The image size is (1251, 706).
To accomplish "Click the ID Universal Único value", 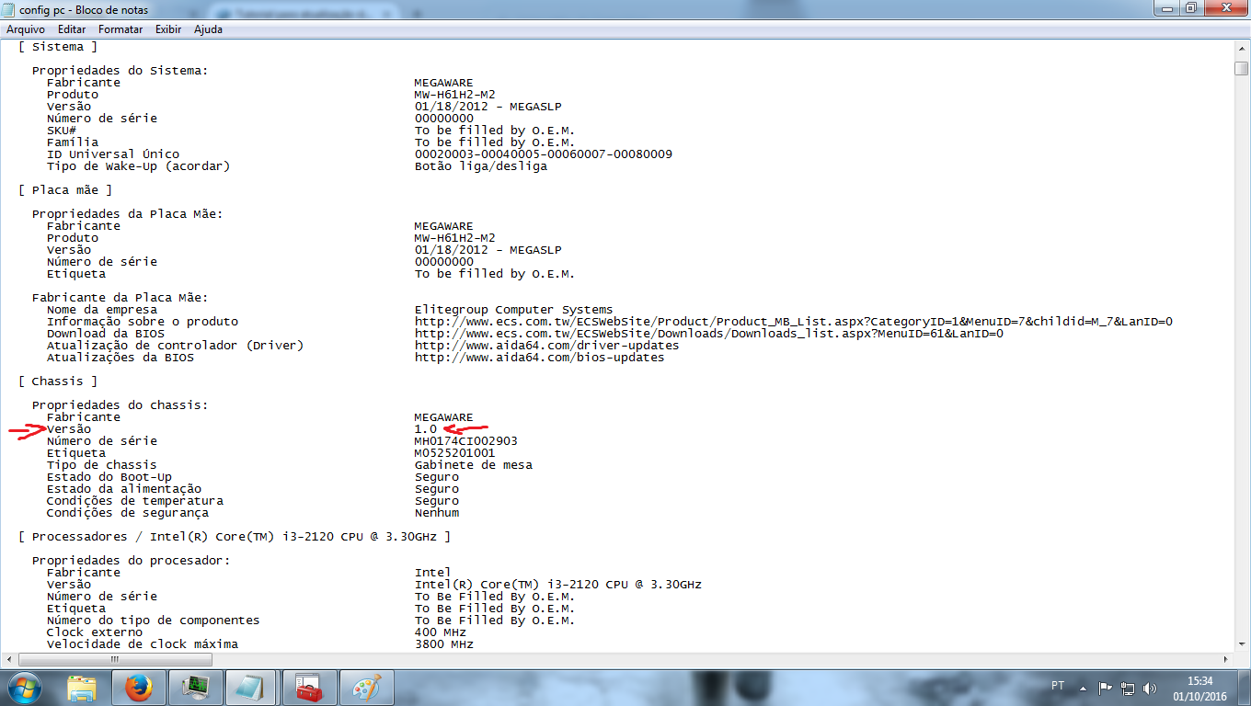I will (543, 154).
